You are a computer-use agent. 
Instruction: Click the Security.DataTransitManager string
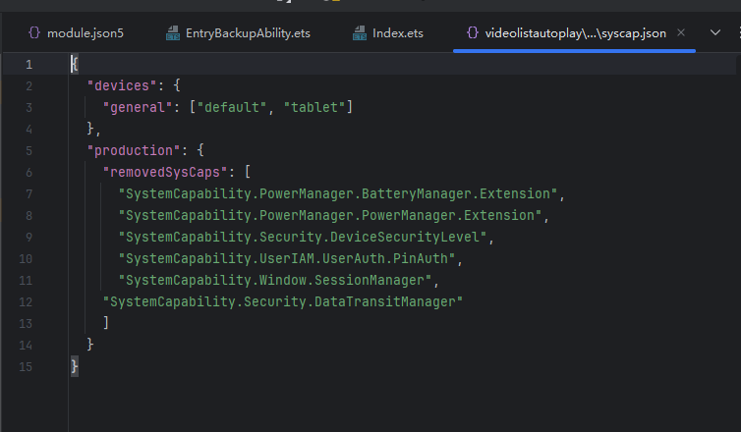point(283,301)
